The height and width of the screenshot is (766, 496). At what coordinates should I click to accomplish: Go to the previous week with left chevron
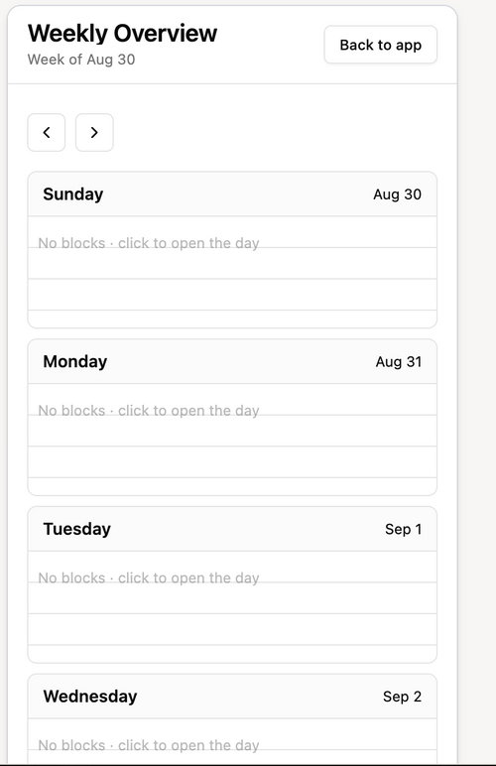47,132
